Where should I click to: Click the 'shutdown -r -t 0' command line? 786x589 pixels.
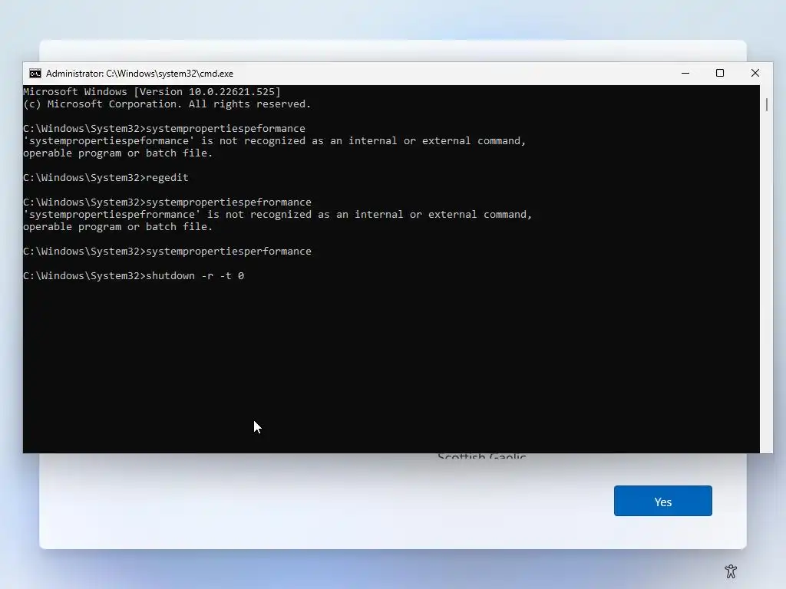coord(134,276)
